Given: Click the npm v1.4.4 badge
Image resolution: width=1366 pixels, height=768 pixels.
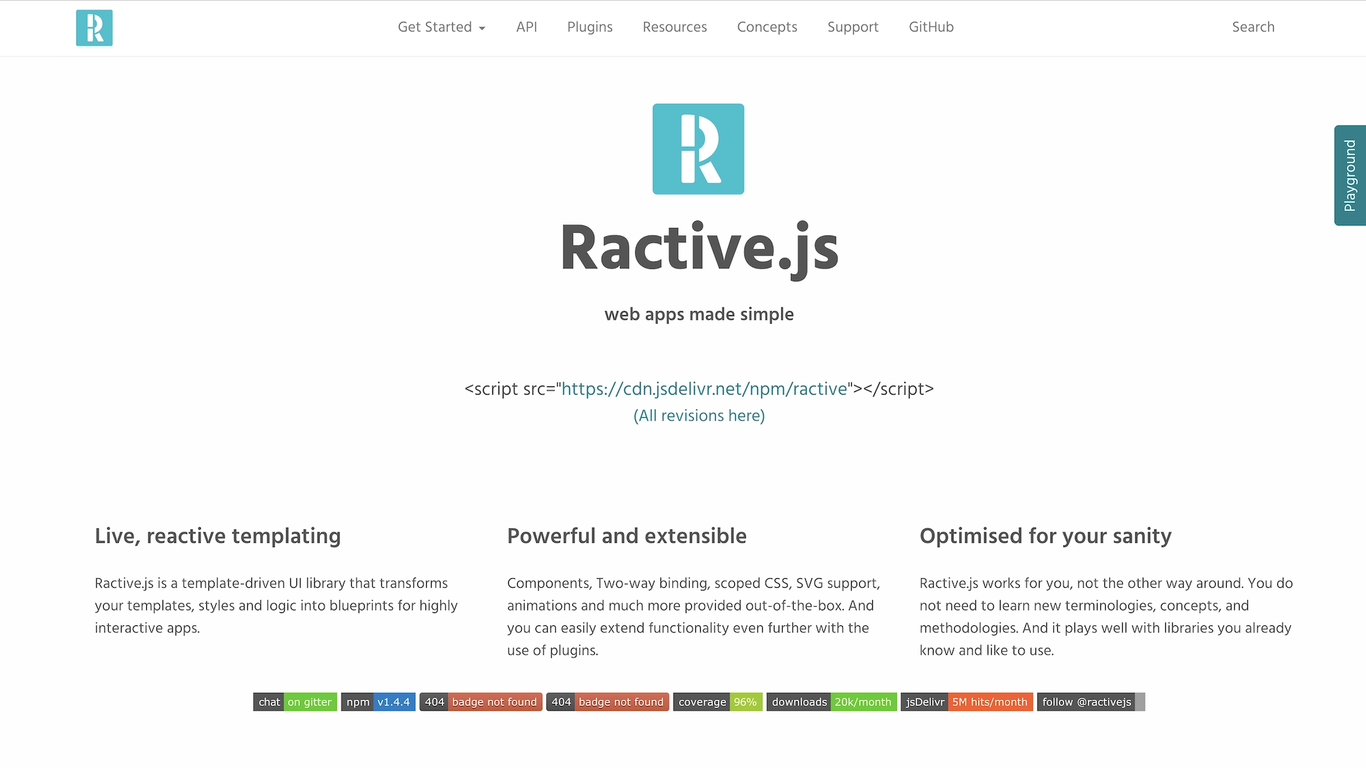Looking at the screenshot, I should pos(378,702).
